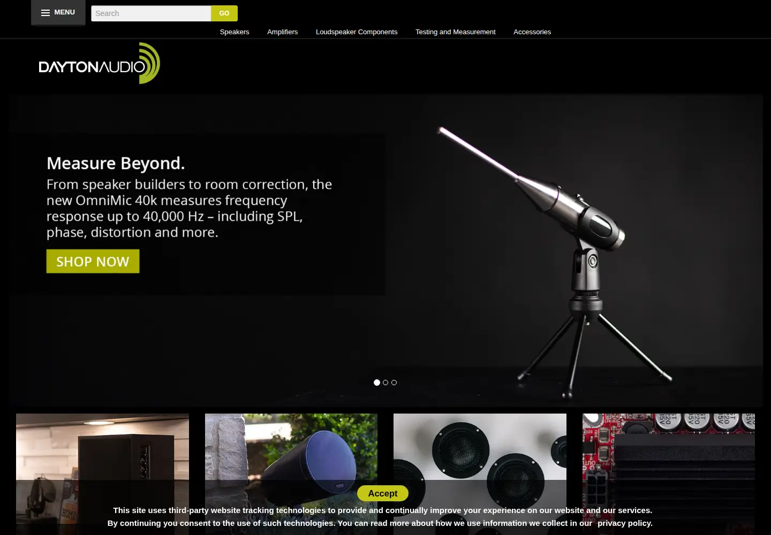Select the second carousel slide dot

tap(385, 383)
